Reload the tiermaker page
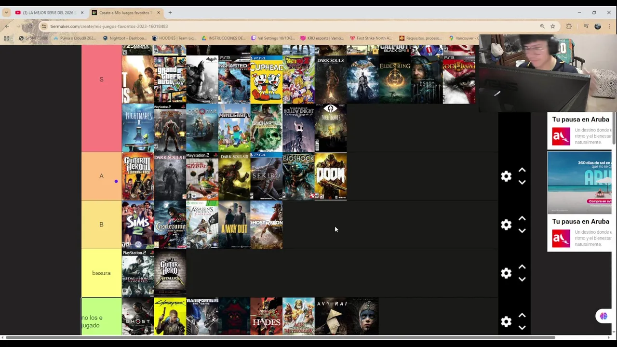Screen dimensions: 617x347 point(30,26)
